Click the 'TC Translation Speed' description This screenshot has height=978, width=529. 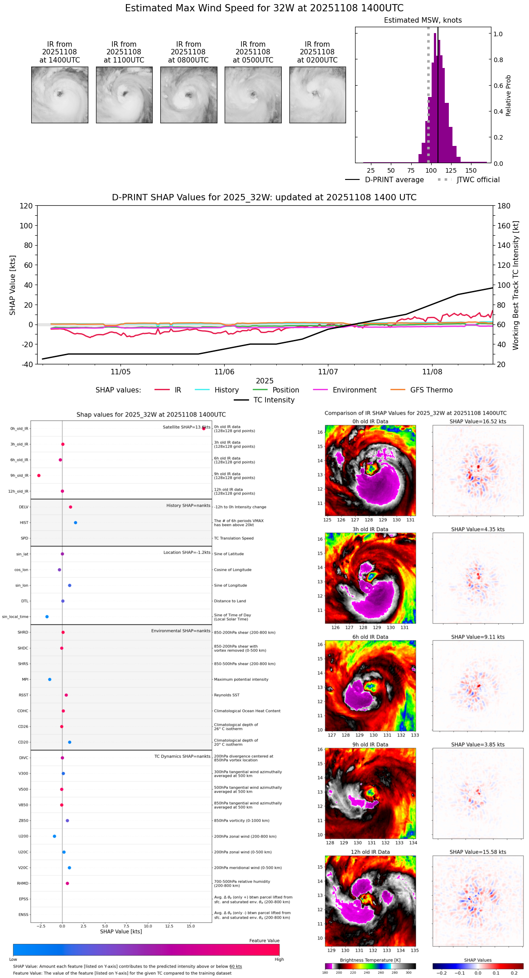234,538
